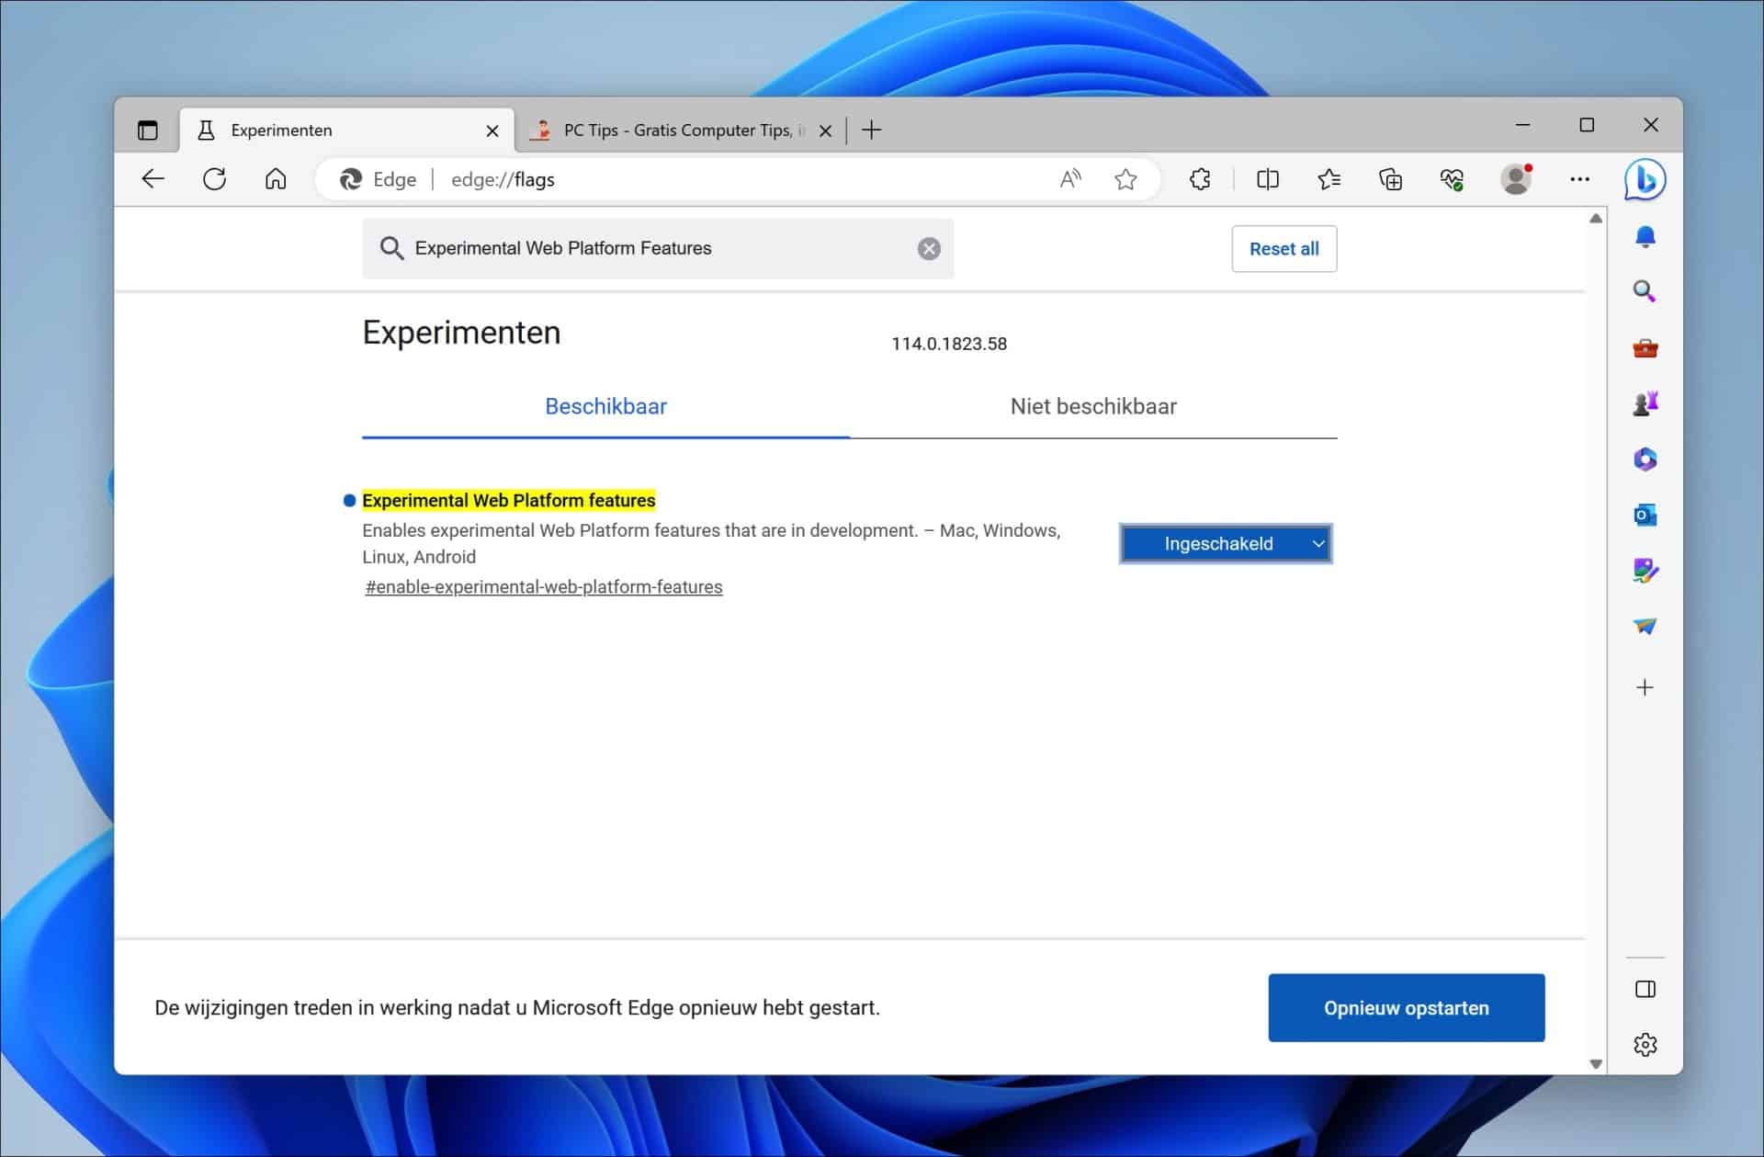Viewport: 1764px width, 1157px height.
Task: Open Browser essentials heart icon
Action: pyautogui.click(x=1453, y=179)
